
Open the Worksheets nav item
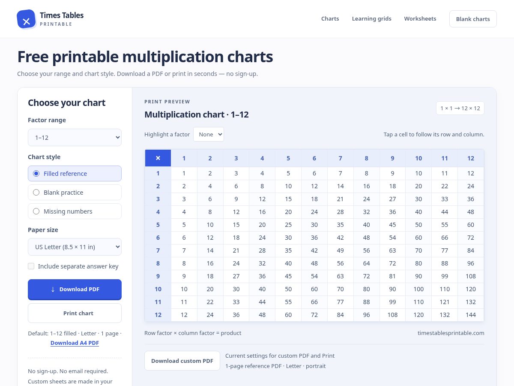[420, 19]
